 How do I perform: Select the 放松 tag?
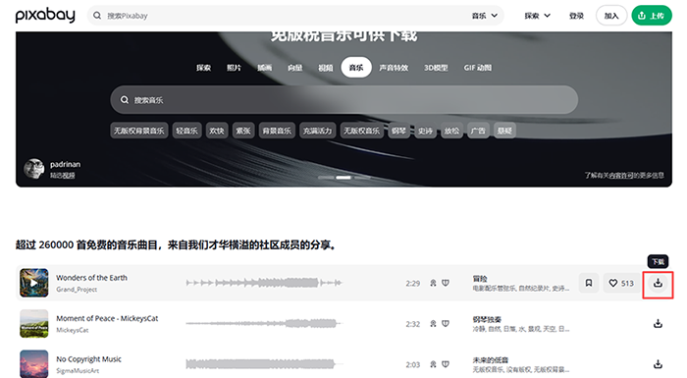[451, 131]
